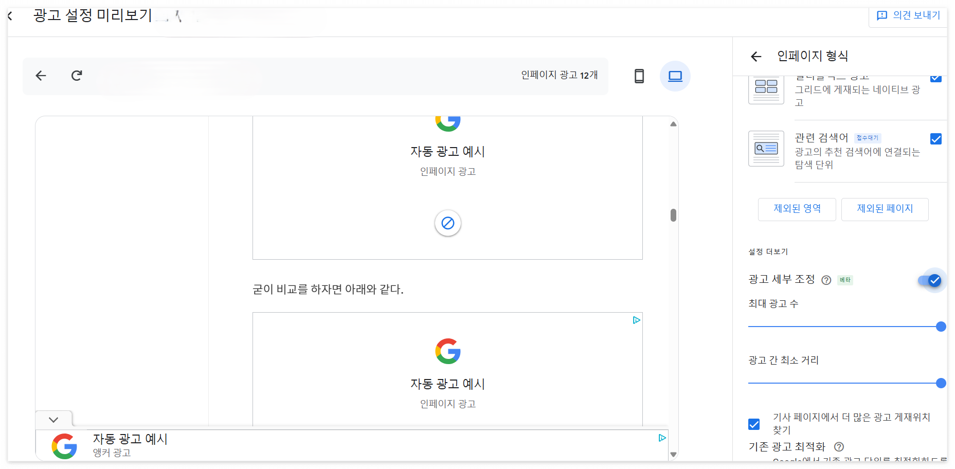Viewport: 955px width, 469px height.
Task: Turn off the 광고 세부 조정 toggle
Action: pyautogui.click(x=930, y=280)
